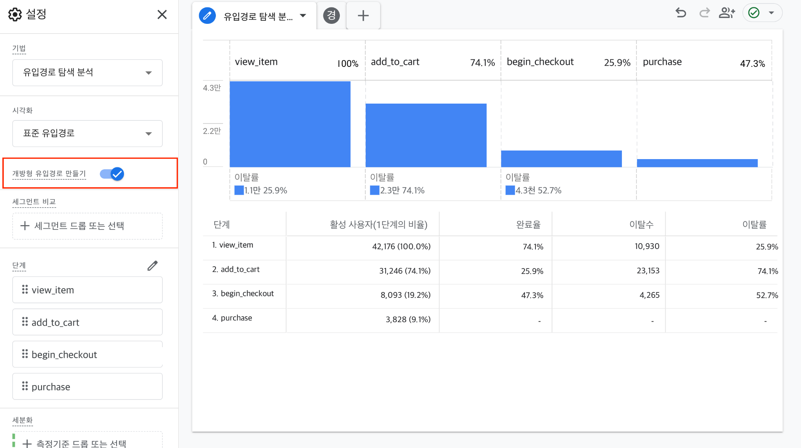Click view_item step drag handle

(25, 289)
